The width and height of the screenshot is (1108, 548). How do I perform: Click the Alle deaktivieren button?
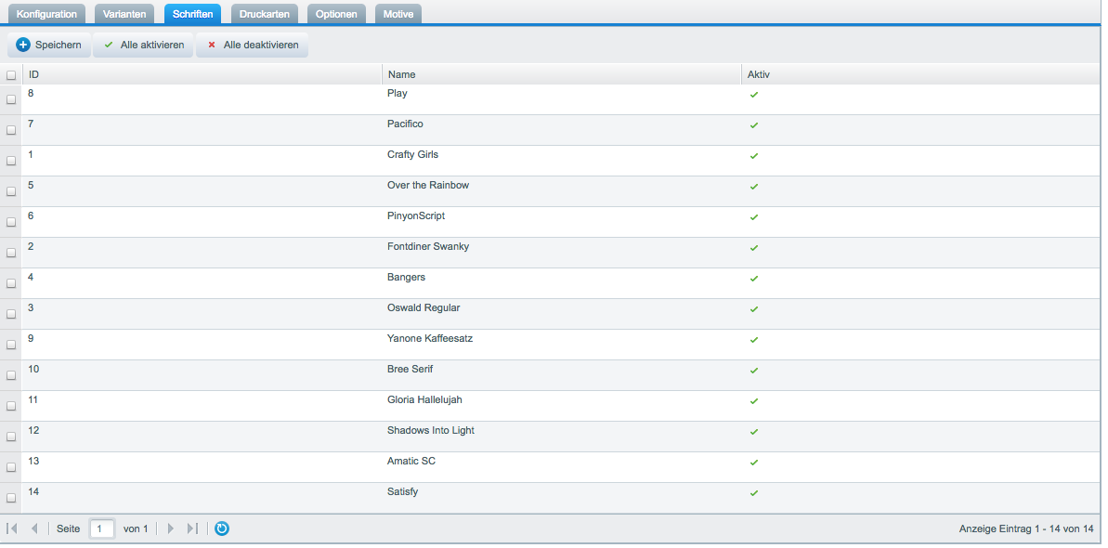click(x=252, y=45)
